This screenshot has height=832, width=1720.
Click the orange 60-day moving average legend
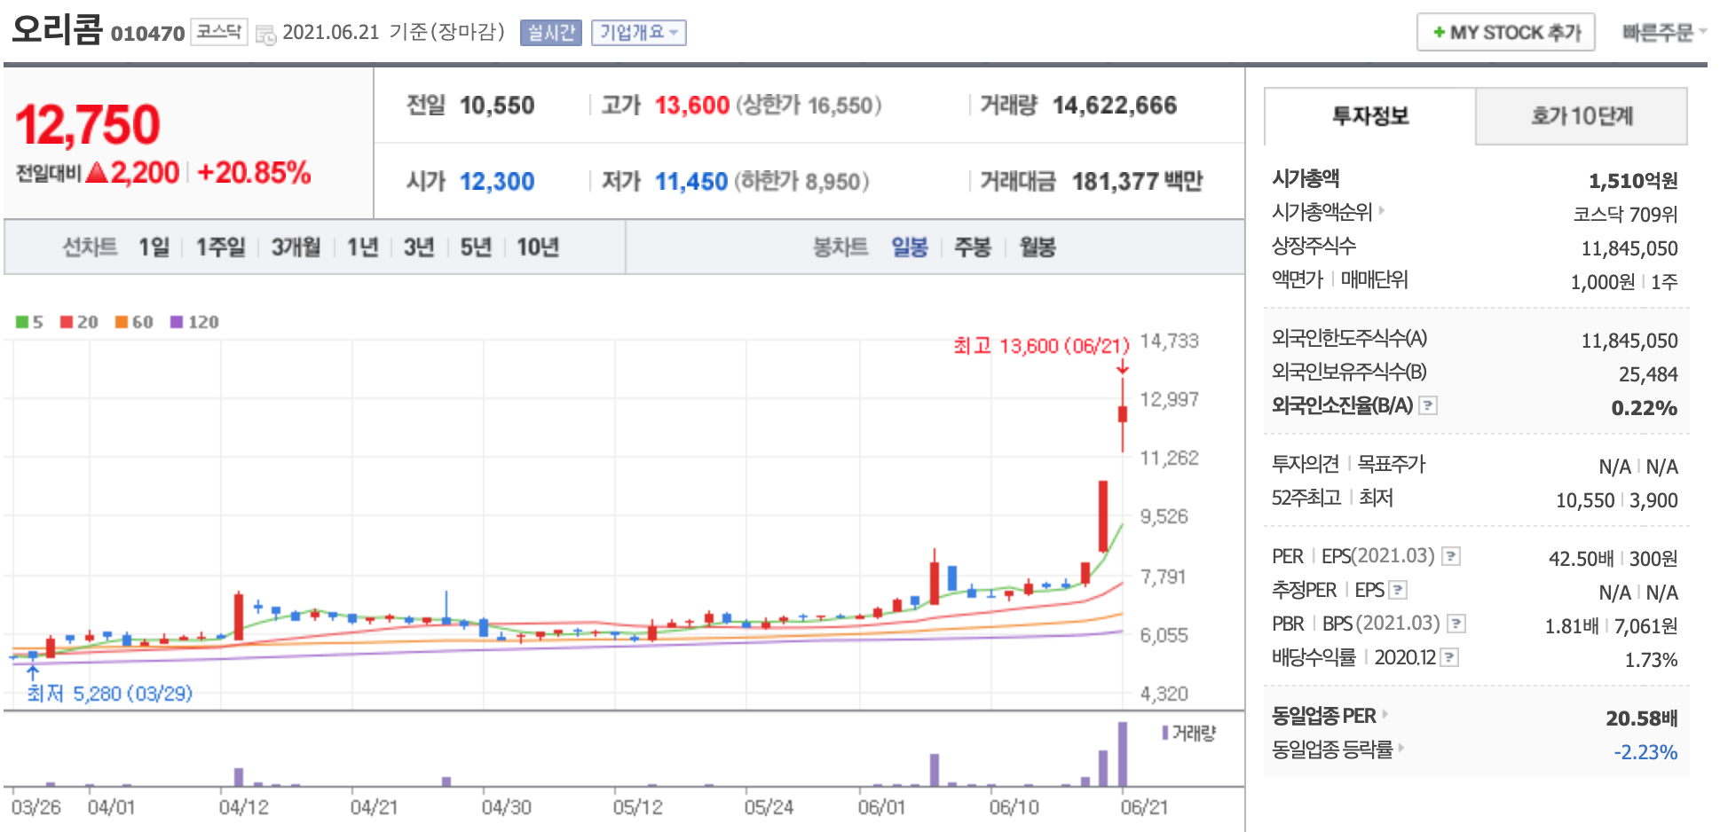coord(134,322)
